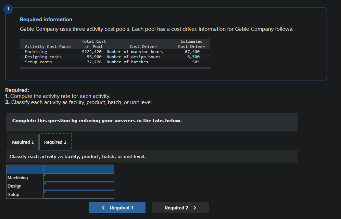
Task: Switch to the Required 1 tab
Action: (x=23, y=142)
